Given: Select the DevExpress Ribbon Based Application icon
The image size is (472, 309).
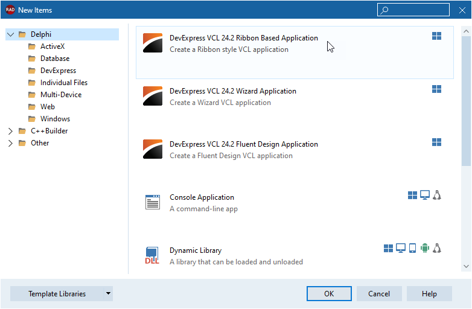Looking at the screenshot, I should pyautogui.click(x=153, y=43).
